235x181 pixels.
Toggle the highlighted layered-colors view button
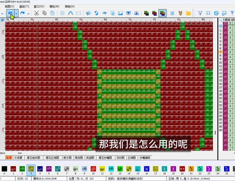point(162,13)
